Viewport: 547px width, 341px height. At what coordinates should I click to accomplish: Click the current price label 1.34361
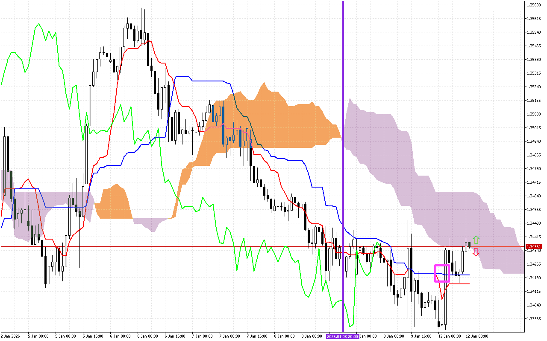tap(535, 246)
